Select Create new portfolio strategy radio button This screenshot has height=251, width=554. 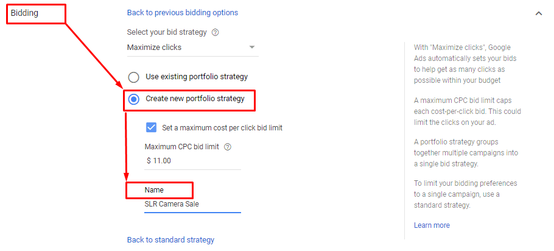pyautogui.click(x=133, y=100)
